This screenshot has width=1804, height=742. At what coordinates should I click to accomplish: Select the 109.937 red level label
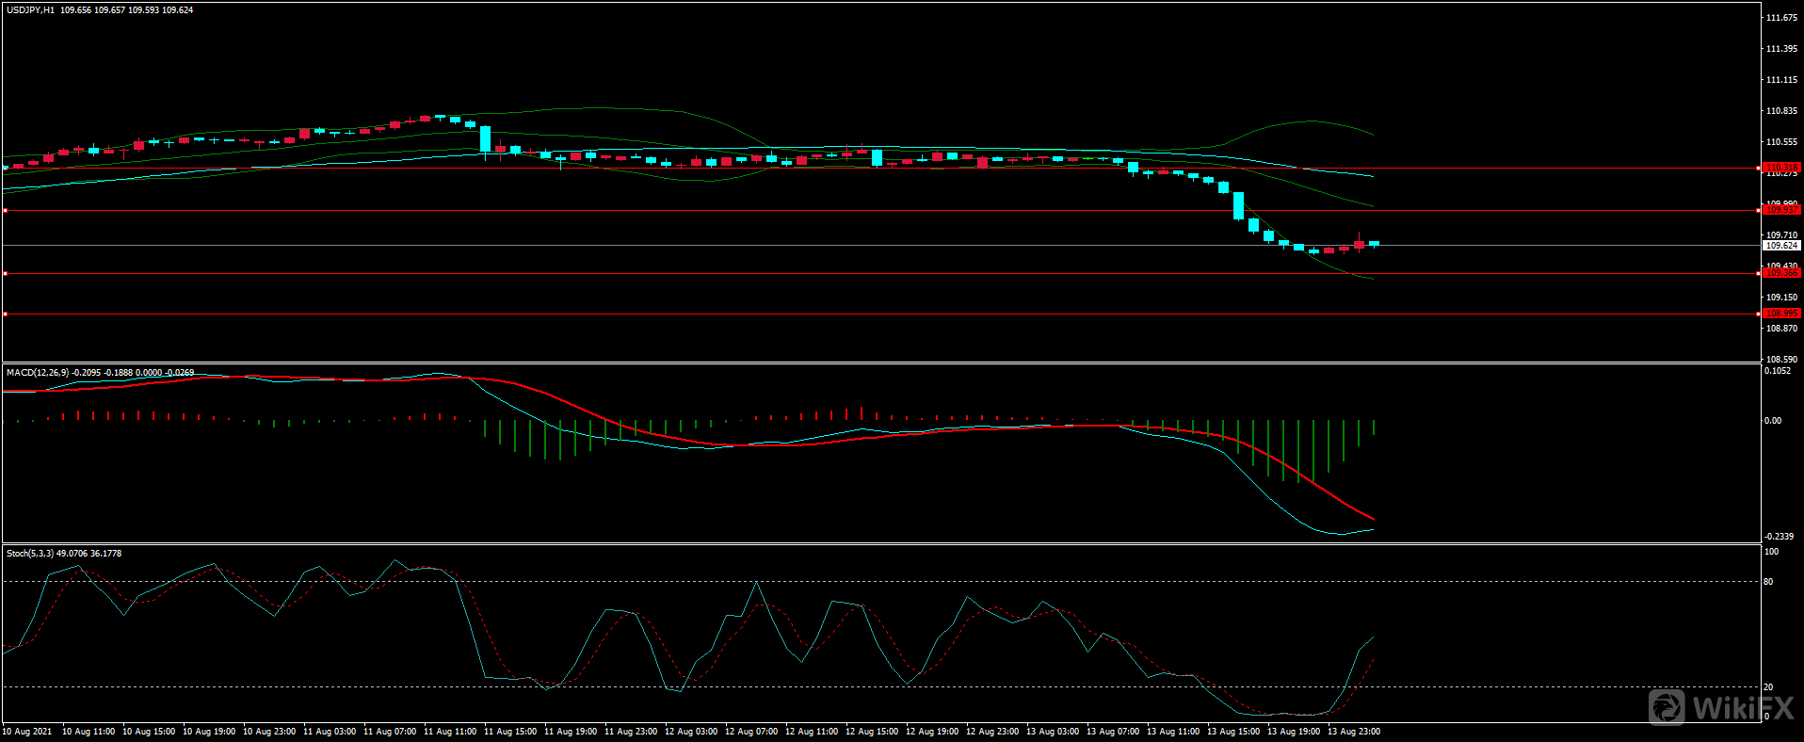1780,210
